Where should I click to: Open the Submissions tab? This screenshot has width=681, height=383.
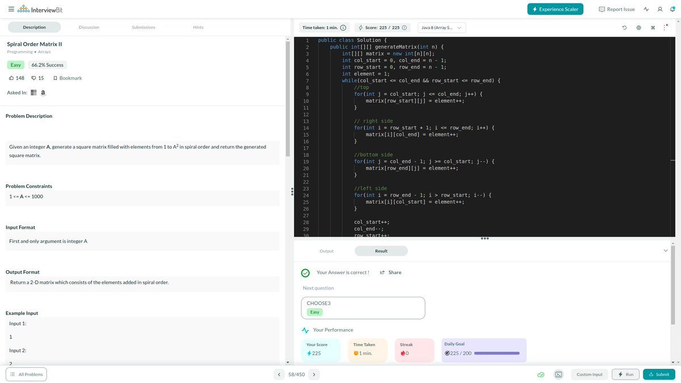point(144,27)
